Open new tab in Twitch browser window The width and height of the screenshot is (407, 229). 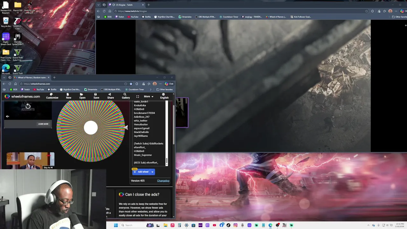(x=148, y=5)
